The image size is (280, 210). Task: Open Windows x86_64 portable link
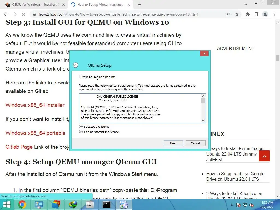click(x=35, y=133)
